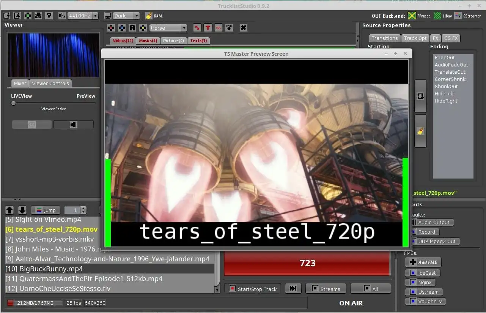Click the second import-studio icon in the top toolbar
This screenshot has height=313, width=486.
[x=17, y=16]
